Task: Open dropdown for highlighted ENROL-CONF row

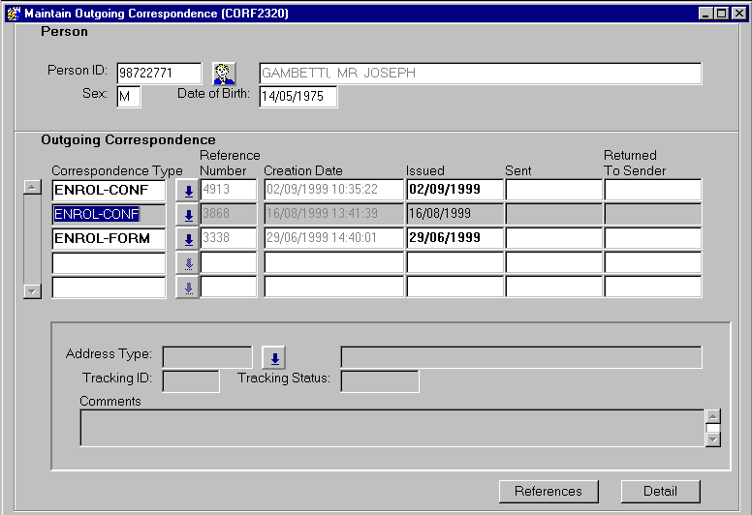Action: (x=188, y=215)
